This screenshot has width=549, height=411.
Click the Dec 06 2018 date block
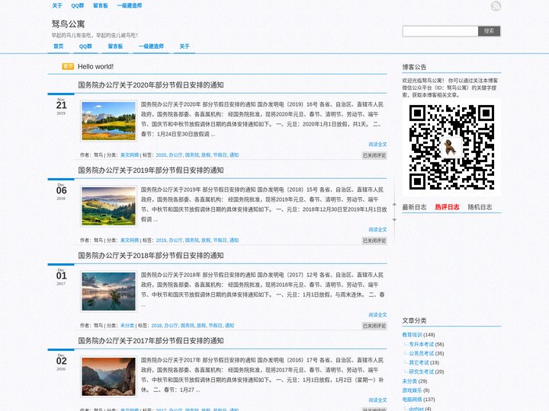coord(61,192)
